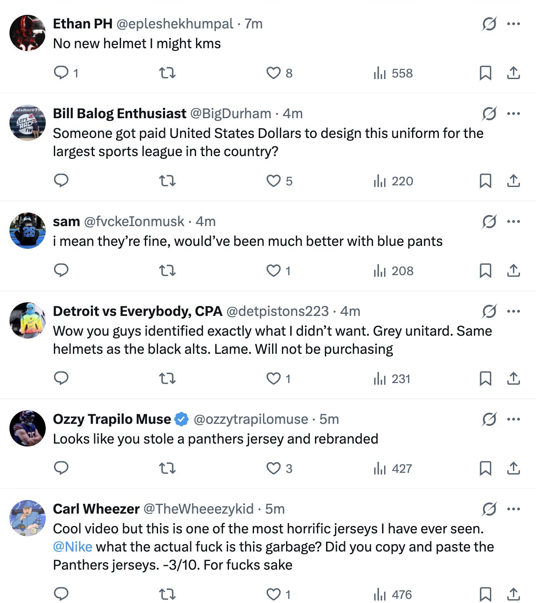View analytics for Bill Balog Enthusiast's tweet
This screenshot has height=603, width=536.
click(x=393, y=181)
